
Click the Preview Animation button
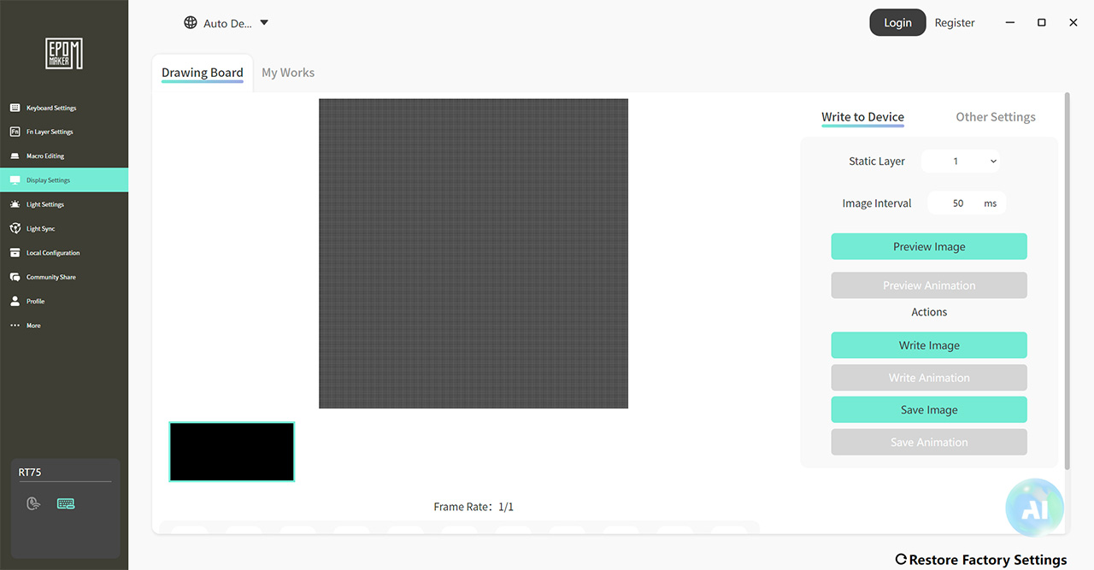pos(929,285)
